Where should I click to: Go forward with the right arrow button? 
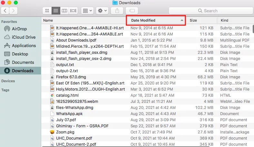tap(13, 11)
